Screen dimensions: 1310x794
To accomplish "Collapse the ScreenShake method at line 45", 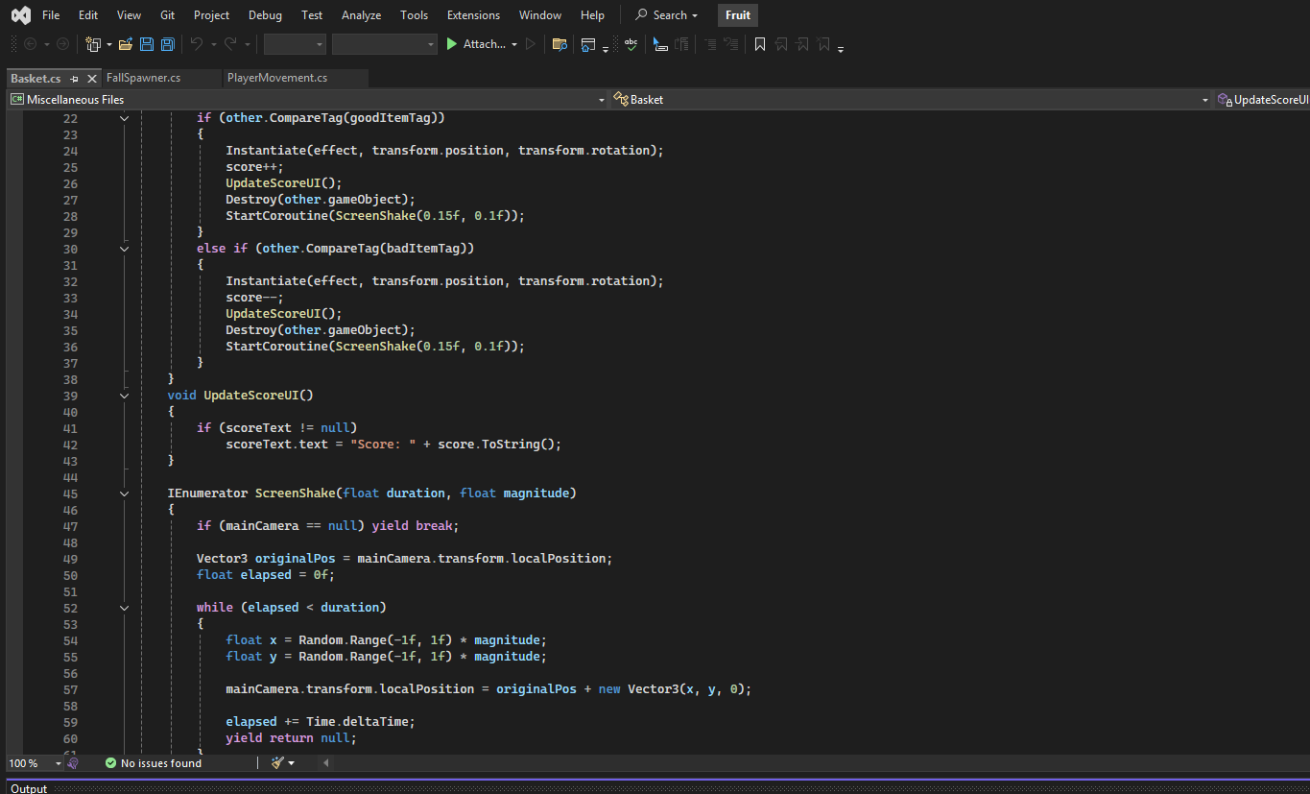I will (124, 493).
